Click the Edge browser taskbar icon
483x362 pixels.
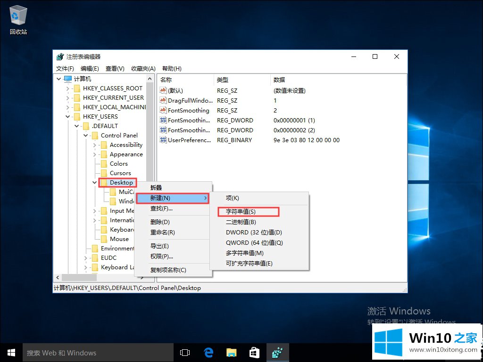208,353
